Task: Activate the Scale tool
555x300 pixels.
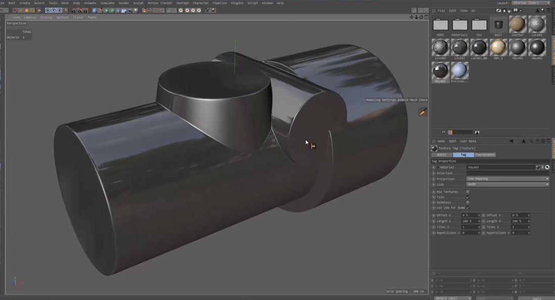Action: pos(26,10)
